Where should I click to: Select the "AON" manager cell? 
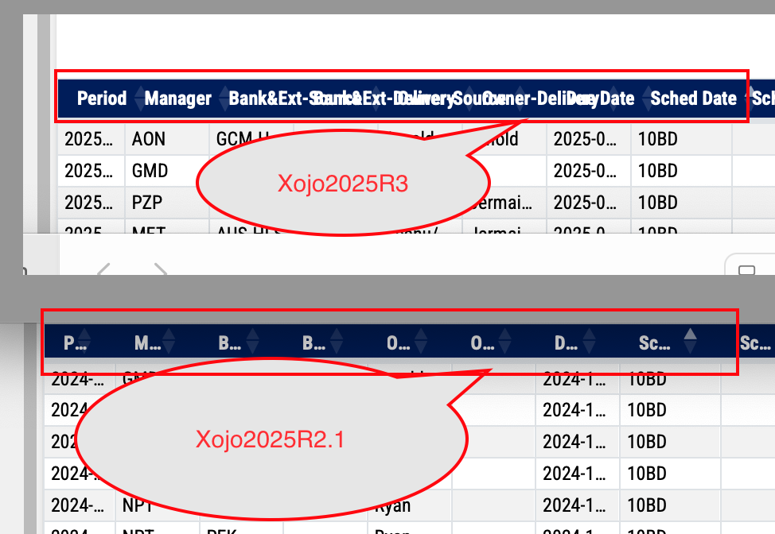(x=149, y=139)
